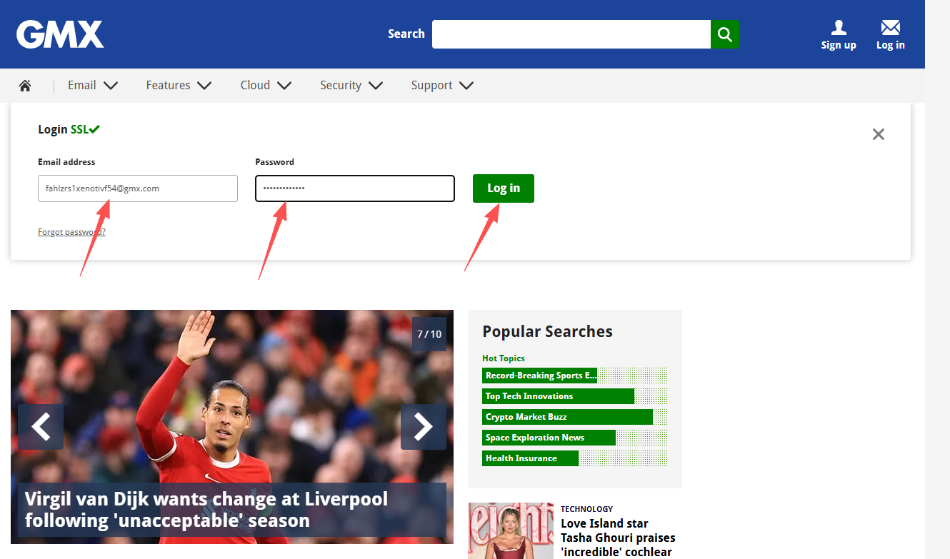Click the Popular Searches heading
This screenshot has width=950, height=559.
(x=547, y=331)
